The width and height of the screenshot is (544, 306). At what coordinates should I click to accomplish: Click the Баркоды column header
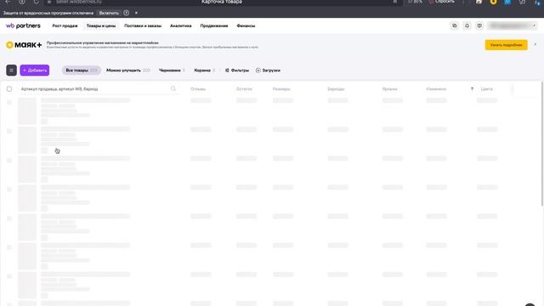[x=336, y=88]
